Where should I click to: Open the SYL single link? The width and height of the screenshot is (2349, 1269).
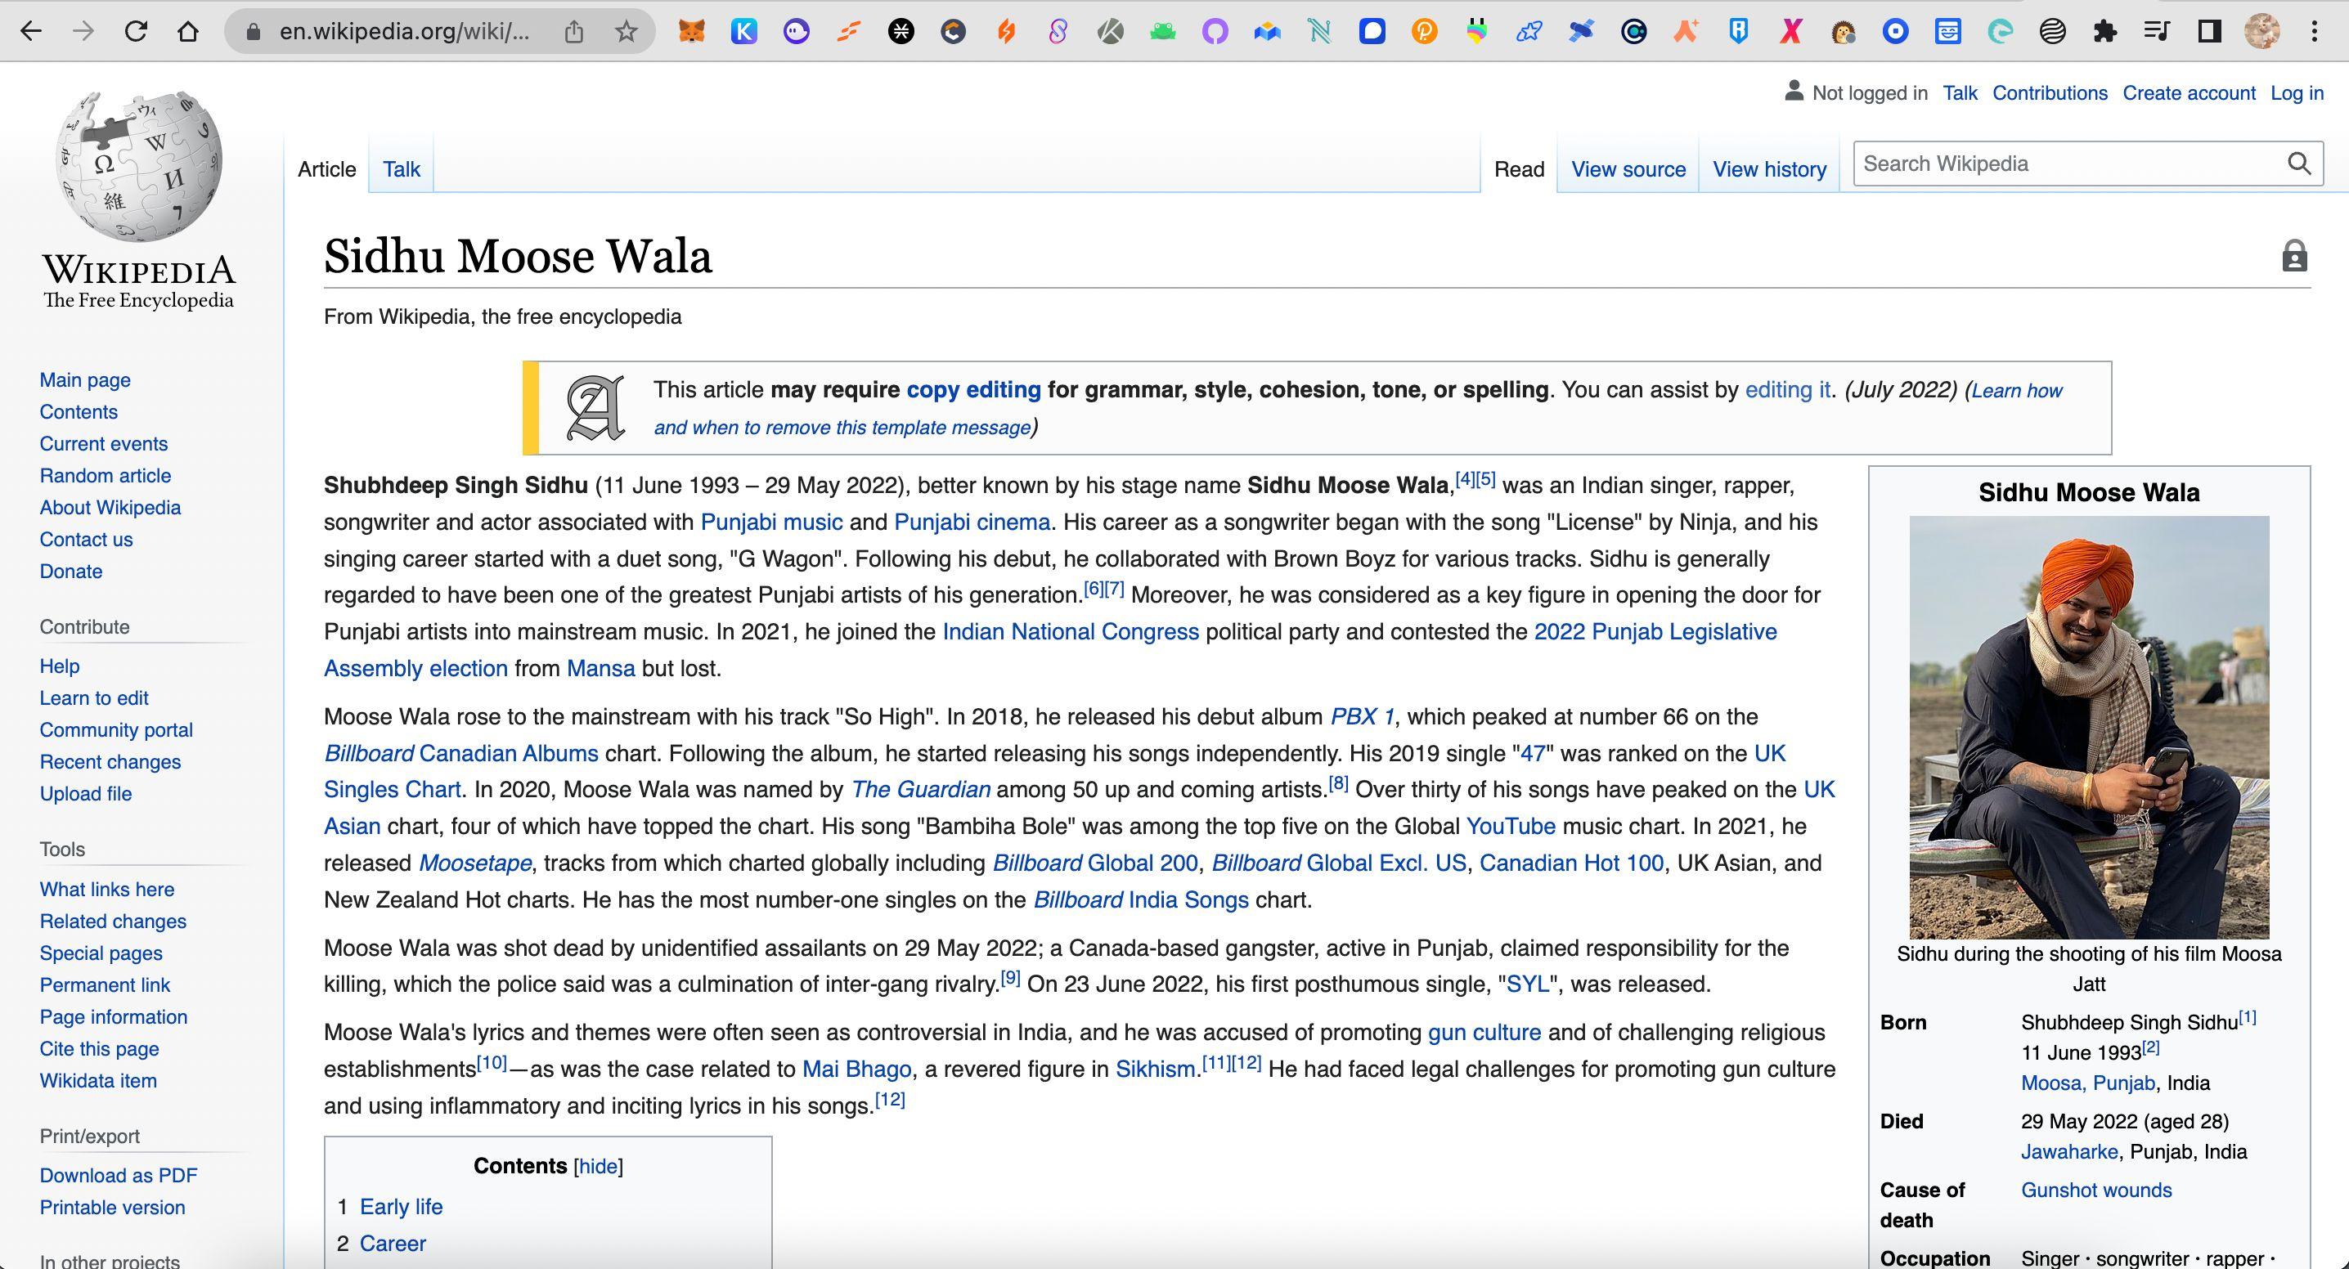click(1527, 984)
